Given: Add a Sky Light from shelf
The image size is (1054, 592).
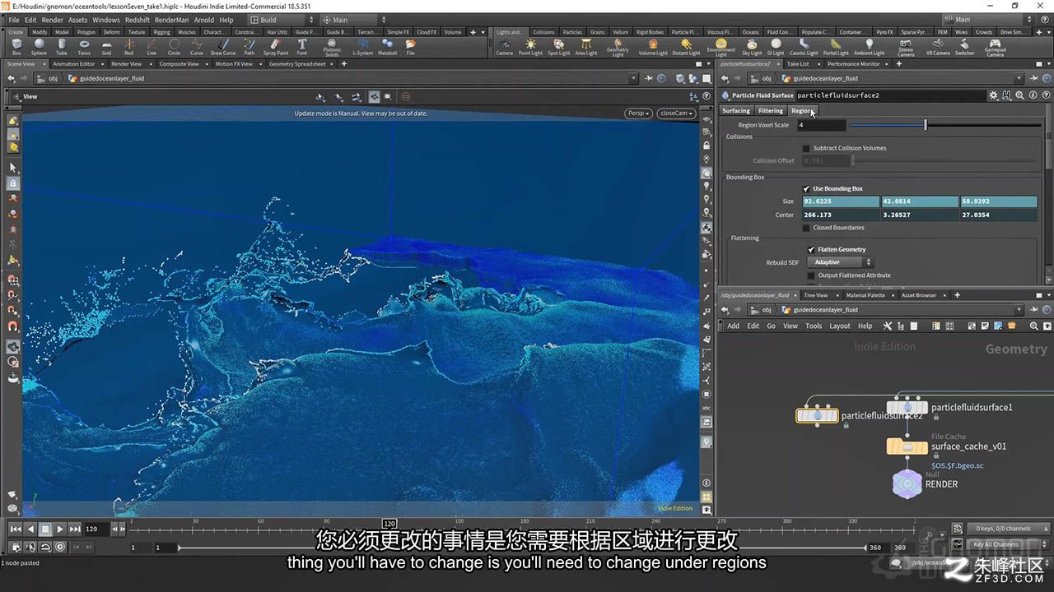Looking at the screenshot, I should pyautogui.click(x=752, y=47).
